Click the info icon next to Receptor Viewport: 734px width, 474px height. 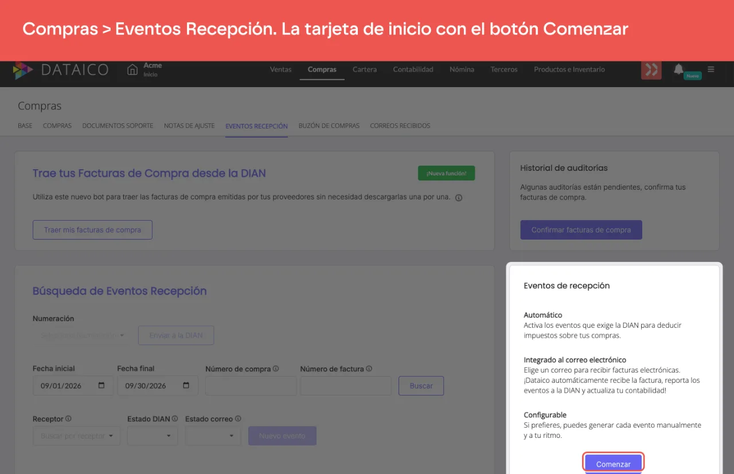pos(68,419)
